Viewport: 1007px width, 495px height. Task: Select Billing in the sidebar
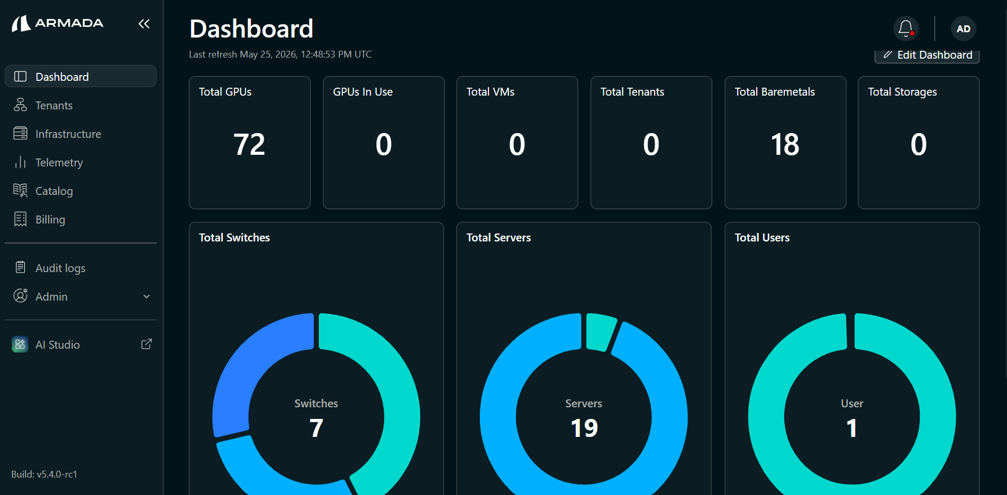(80, 219)
